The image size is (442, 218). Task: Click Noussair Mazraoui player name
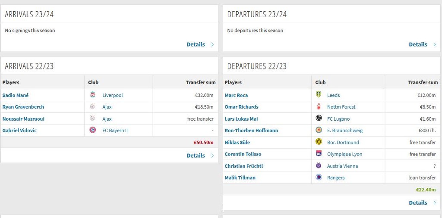pyautogui.click(x=23, y=119)
